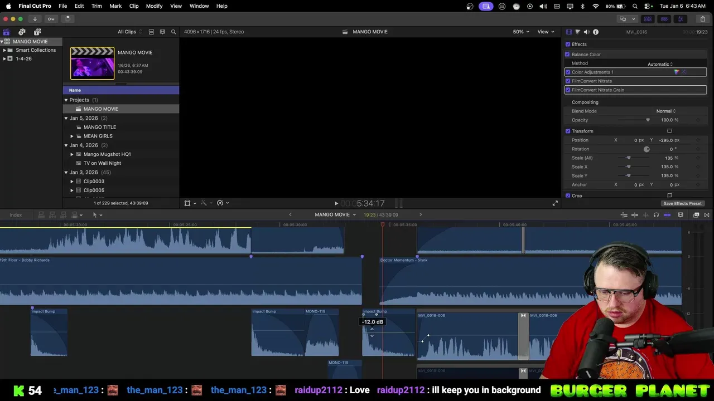Click Save Effects Preset button
714x401 pixels.
[x=682, y=204]
